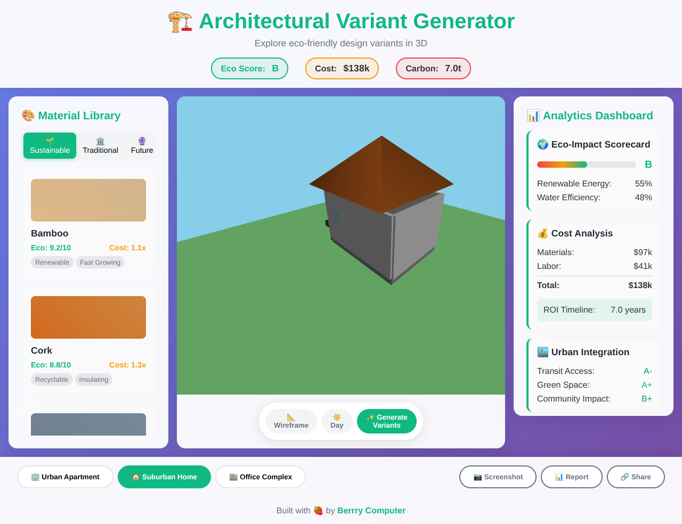Select the Urban Apartment preset
The height and width of the screenshot is (524, 682).
click(x=65, y=477)
